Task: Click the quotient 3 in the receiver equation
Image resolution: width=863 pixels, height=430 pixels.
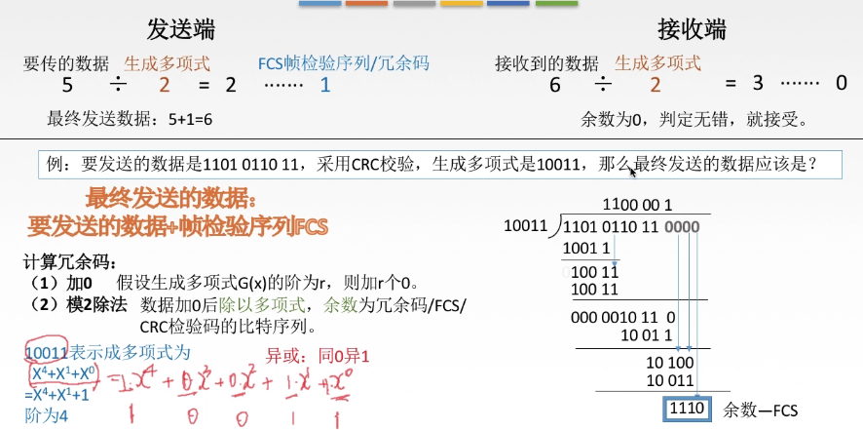Action: [x=758, y=84]
